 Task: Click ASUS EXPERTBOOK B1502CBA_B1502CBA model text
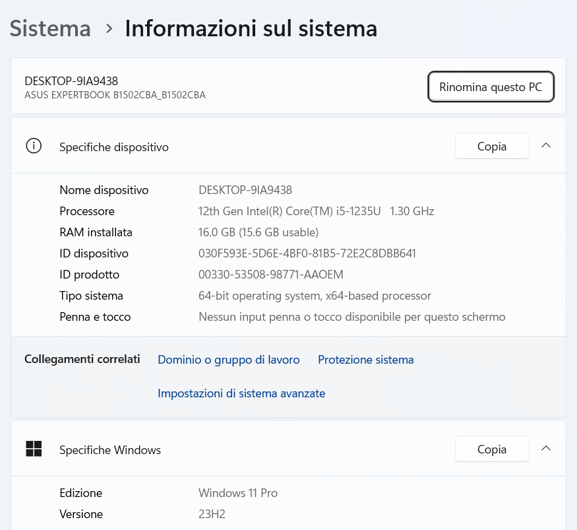pos(115,95)
